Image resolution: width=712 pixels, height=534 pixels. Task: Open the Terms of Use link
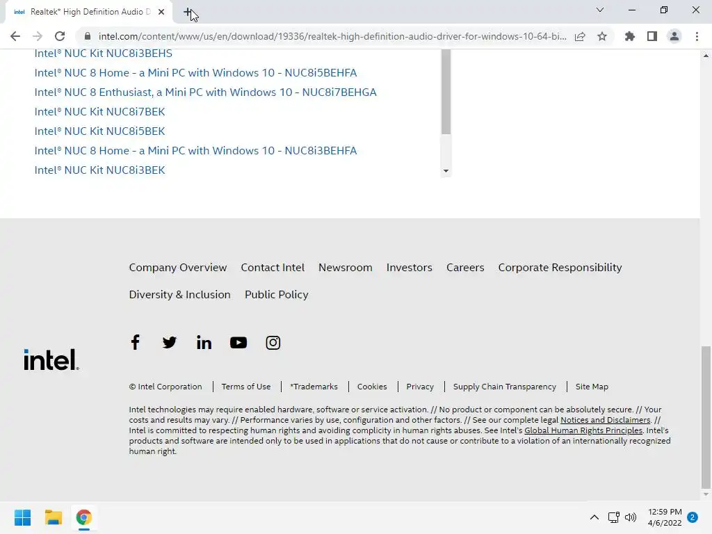pyautogui.click(x=246, y=387)
